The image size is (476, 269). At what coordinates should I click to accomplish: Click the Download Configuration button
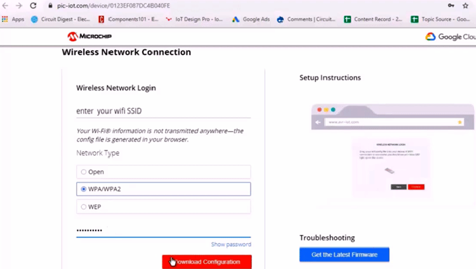click(x=207, y=262)
